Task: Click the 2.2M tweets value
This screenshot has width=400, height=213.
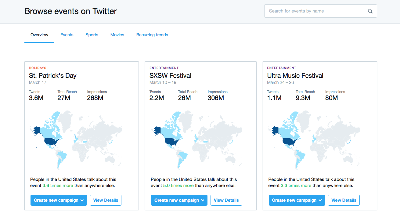Action: [x=157, y=98]
